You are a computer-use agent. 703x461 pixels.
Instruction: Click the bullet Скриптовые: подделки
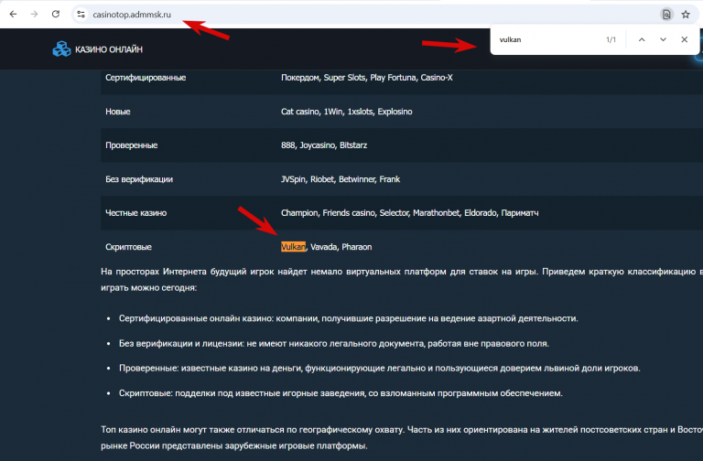click(x=341, y=393)
